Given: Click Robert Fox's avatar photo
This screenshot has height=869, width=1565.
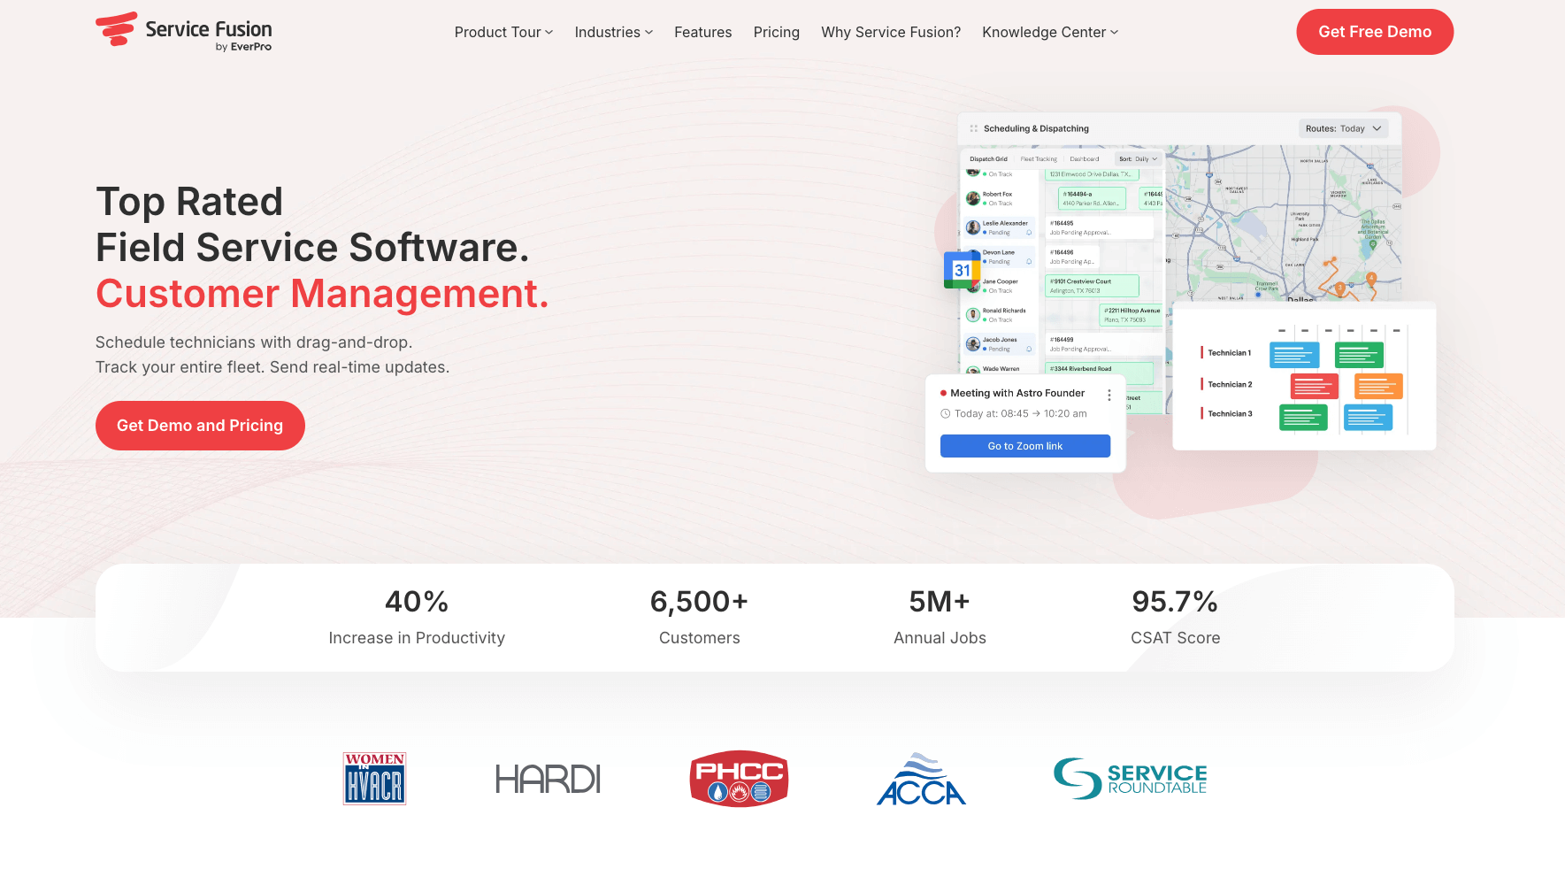Looking at the screenshot, I should [x=973, y=198].
